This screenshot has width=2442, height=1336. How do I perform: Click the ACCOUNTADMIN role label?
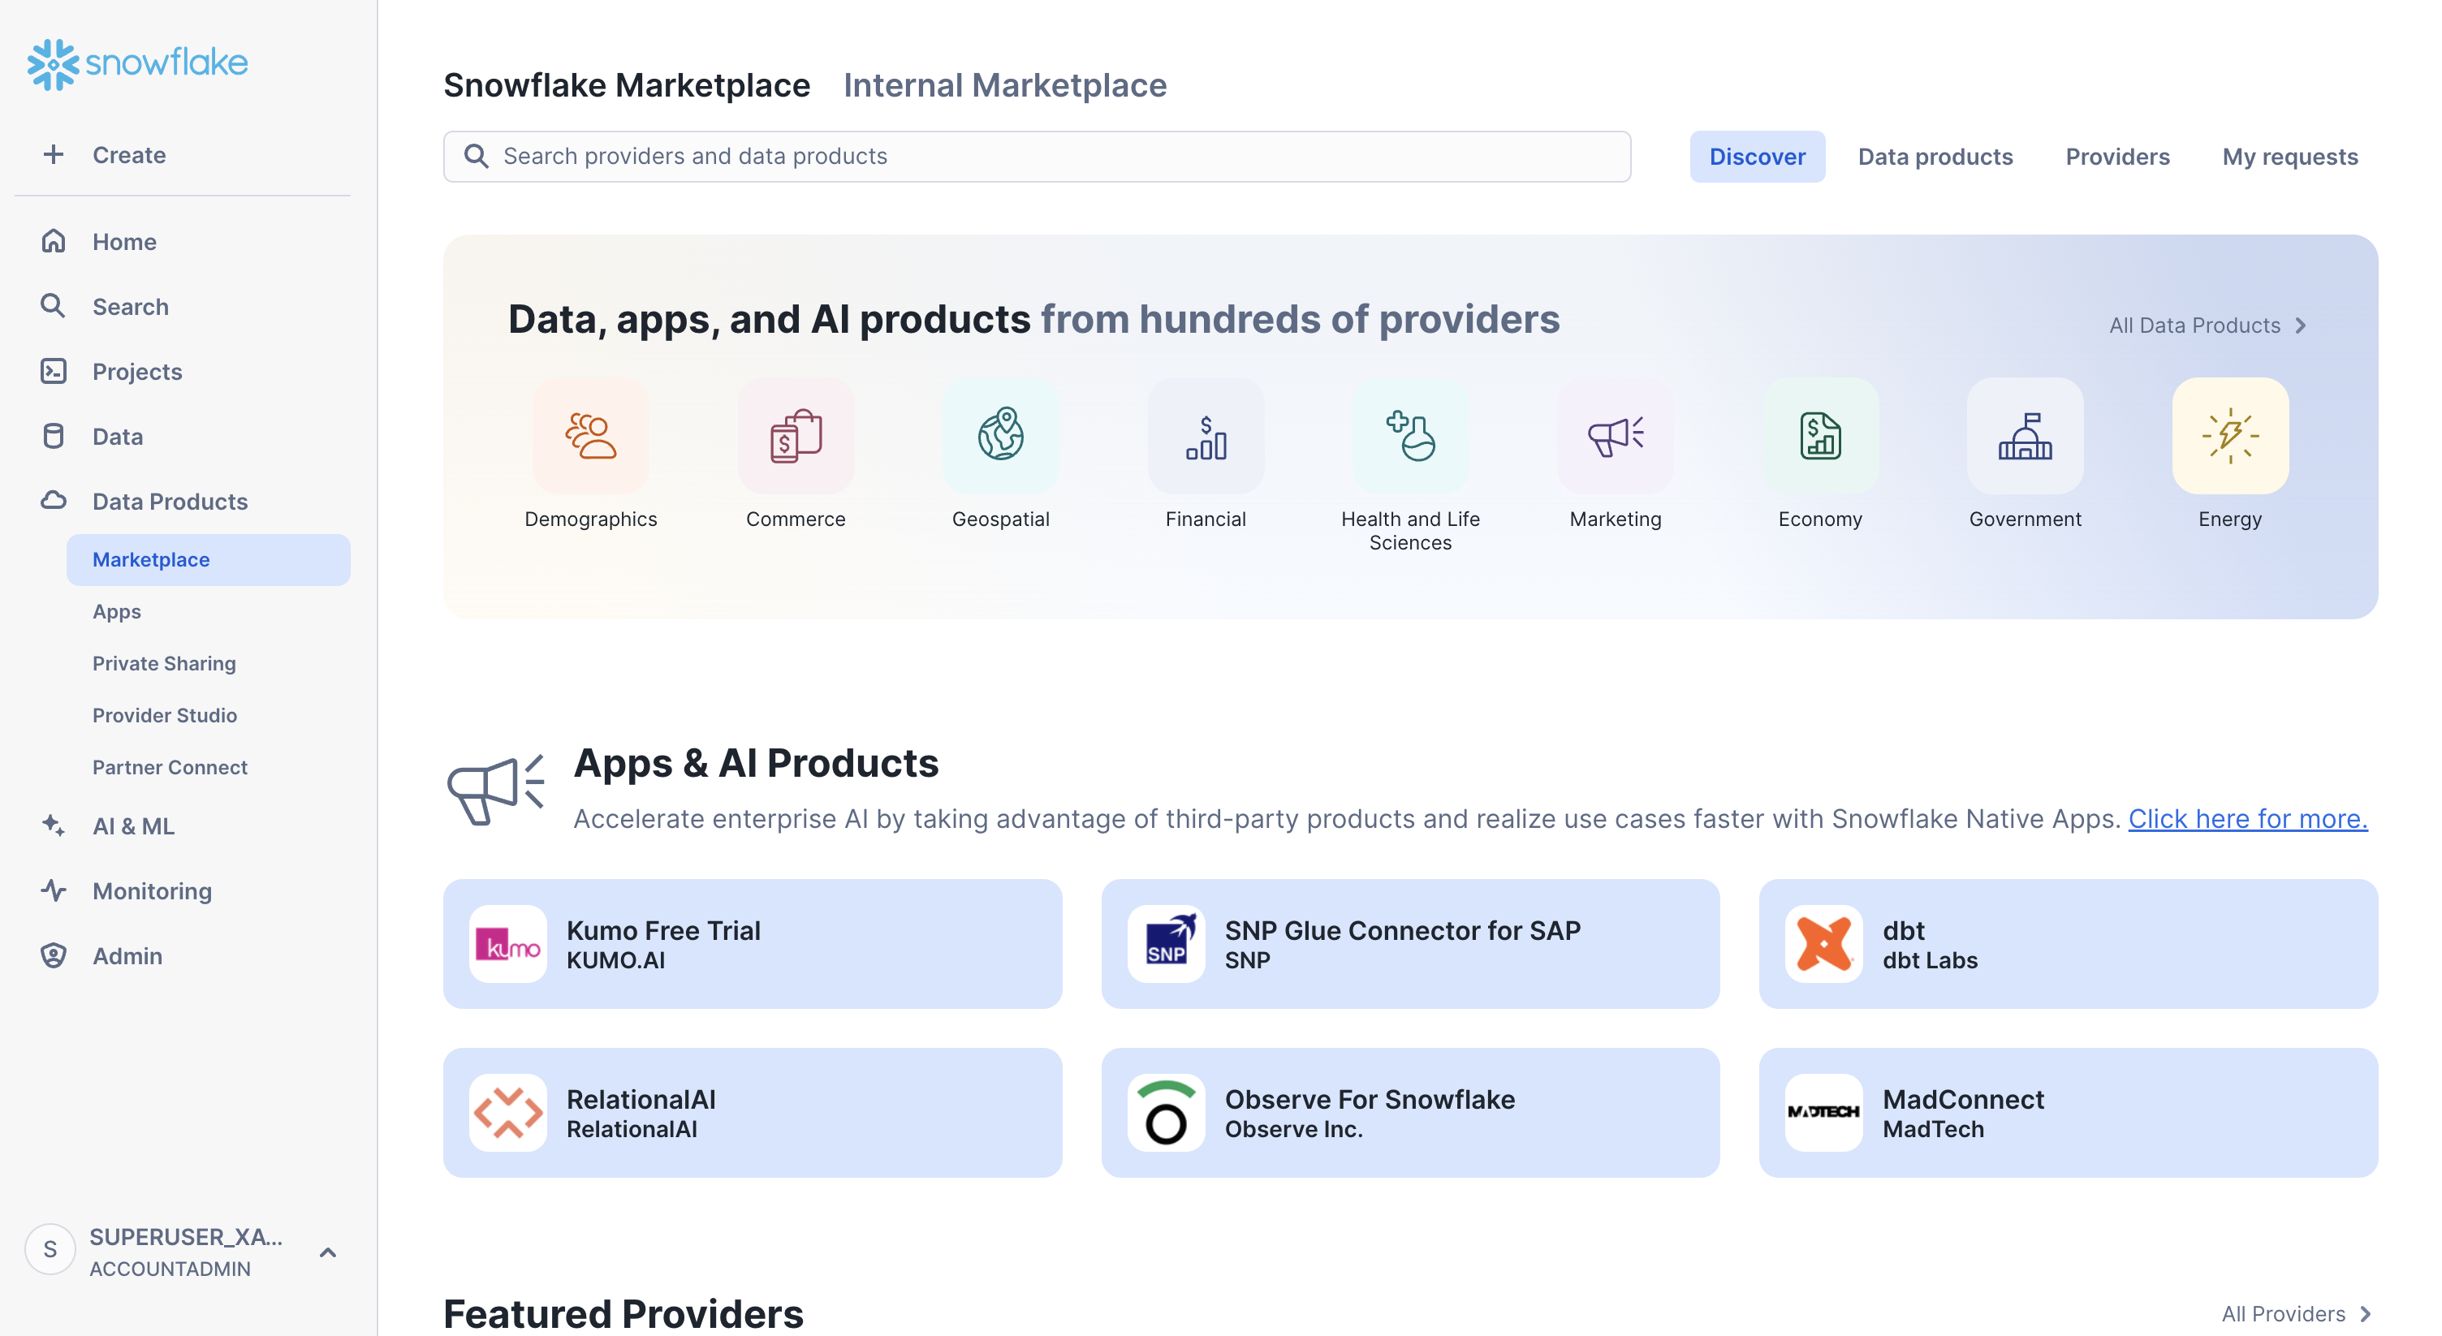(x=170, y=1269)
